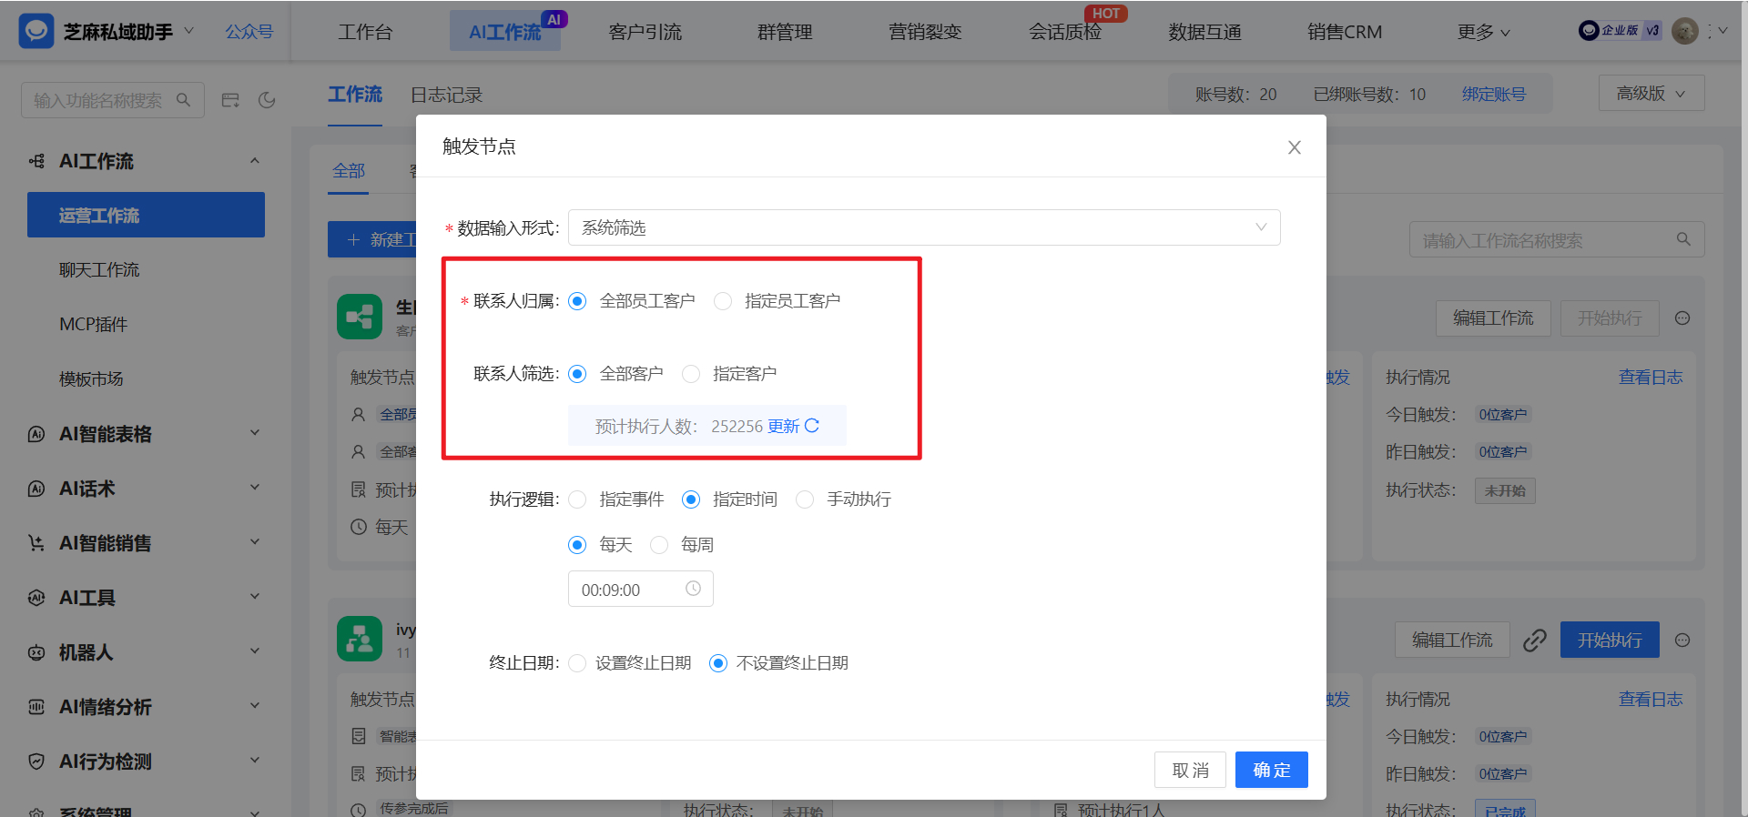1748x817 pixels.
Task: Click the AI工作流 sidebar section icon
Action: 36,161
